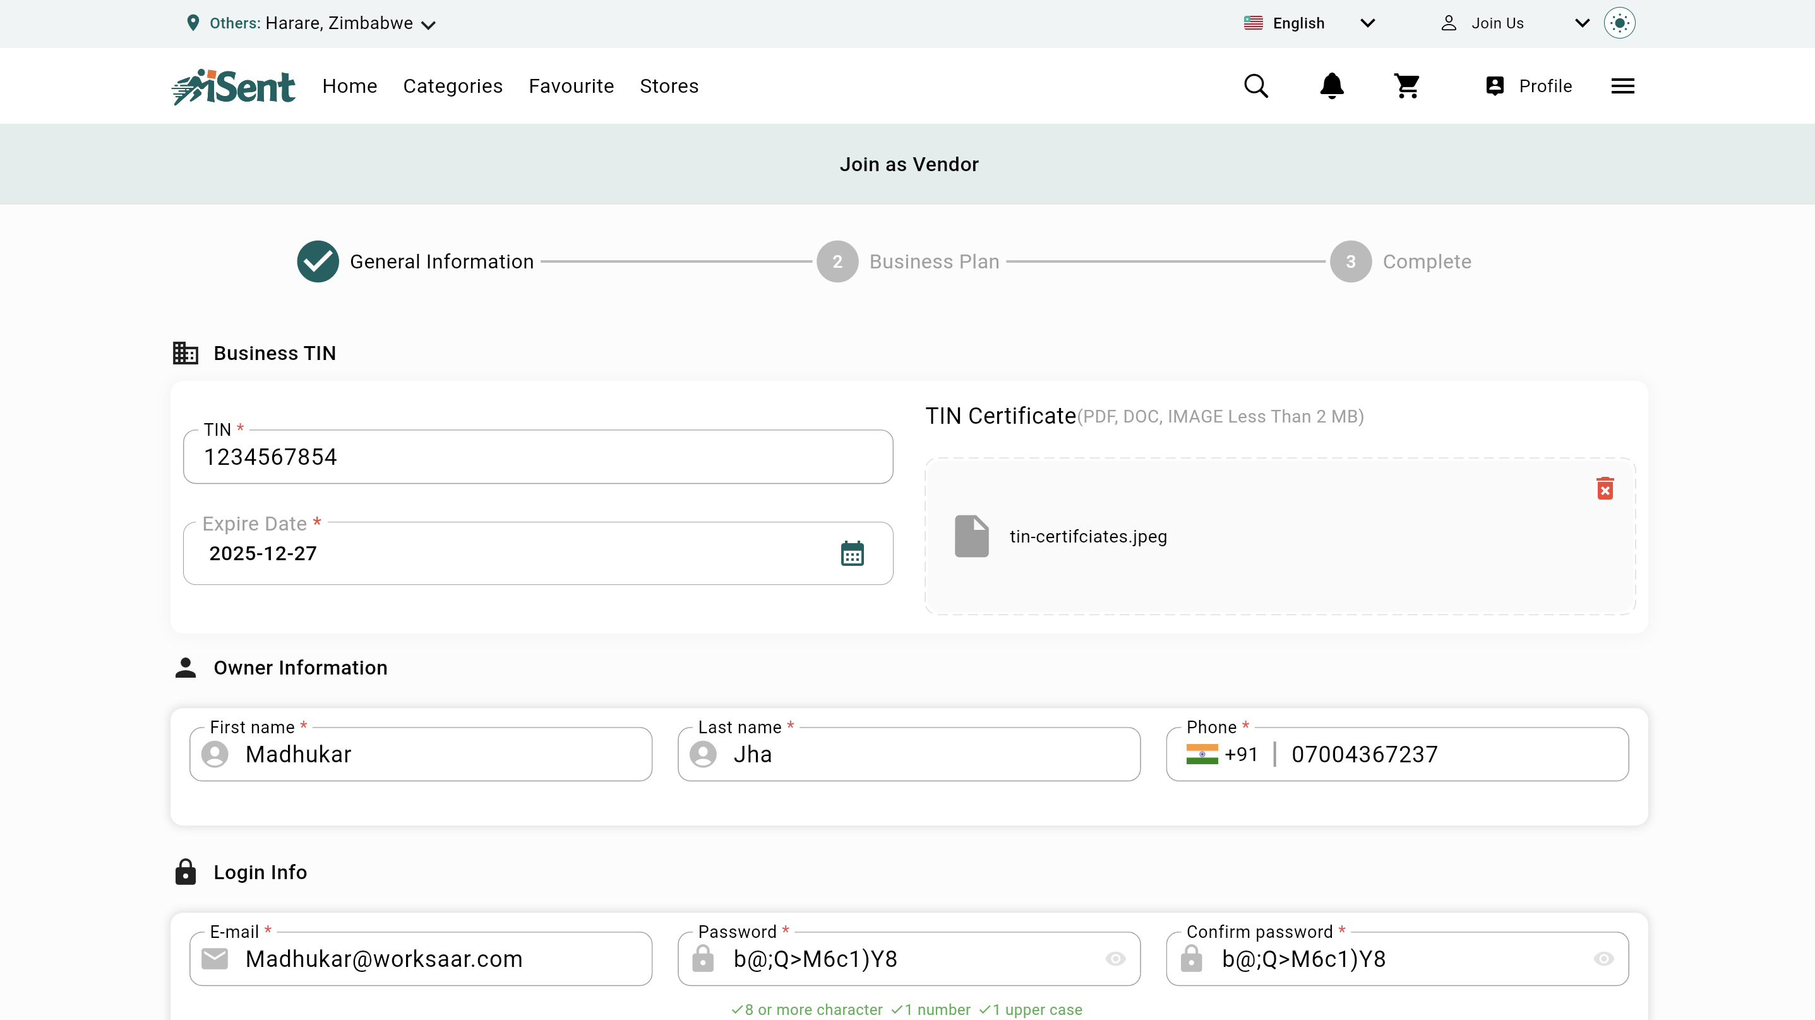Viewport: 1815px width, 1020px height.
Task: Open the English language dropdown
Action: (1309, 23)
